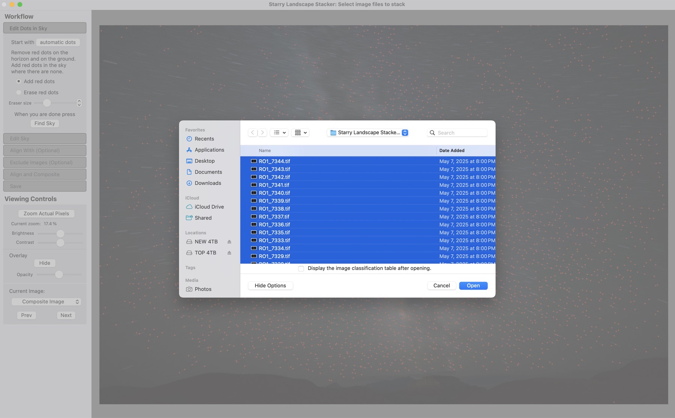This screenshot has height=418, width=675.
Task: Open the list view options dropdown
Action: (279, 133)
